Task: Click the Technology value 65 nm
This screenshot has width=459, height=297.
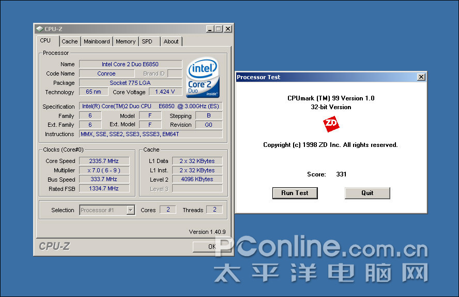Action: (94, 92)
